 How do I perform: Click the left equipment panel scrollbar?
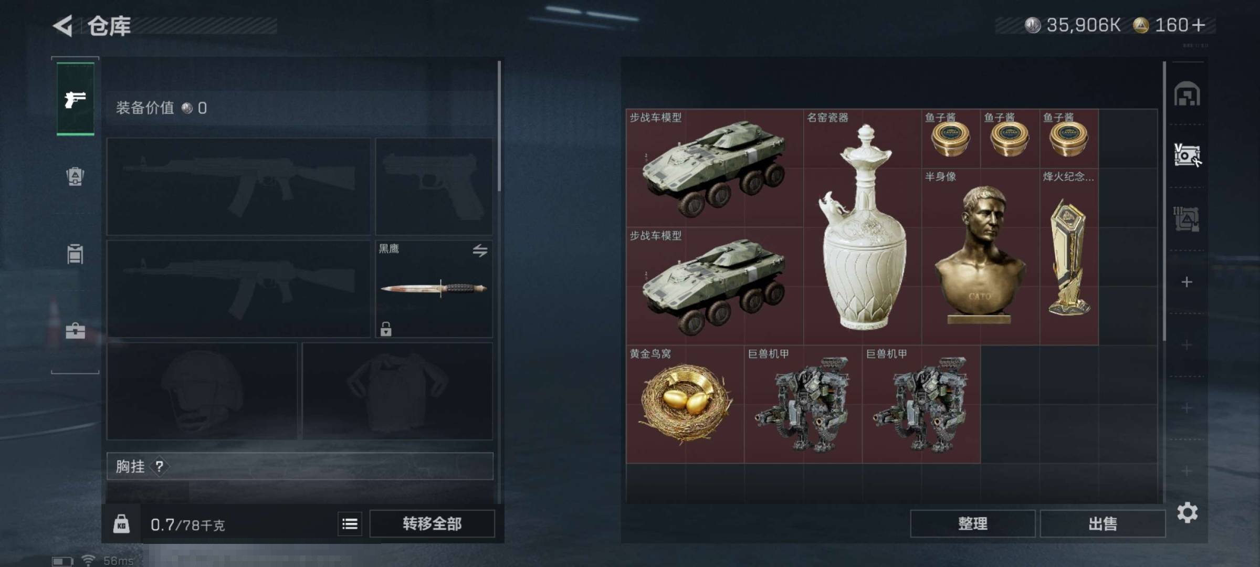(499, 126)
